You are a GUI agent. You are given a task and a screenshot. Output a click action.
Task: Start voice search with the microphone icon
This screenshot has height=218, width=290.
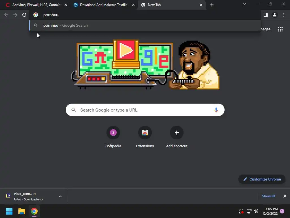click(x=216, y=110)
